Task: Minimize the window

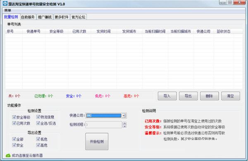Action: (223, 2)
